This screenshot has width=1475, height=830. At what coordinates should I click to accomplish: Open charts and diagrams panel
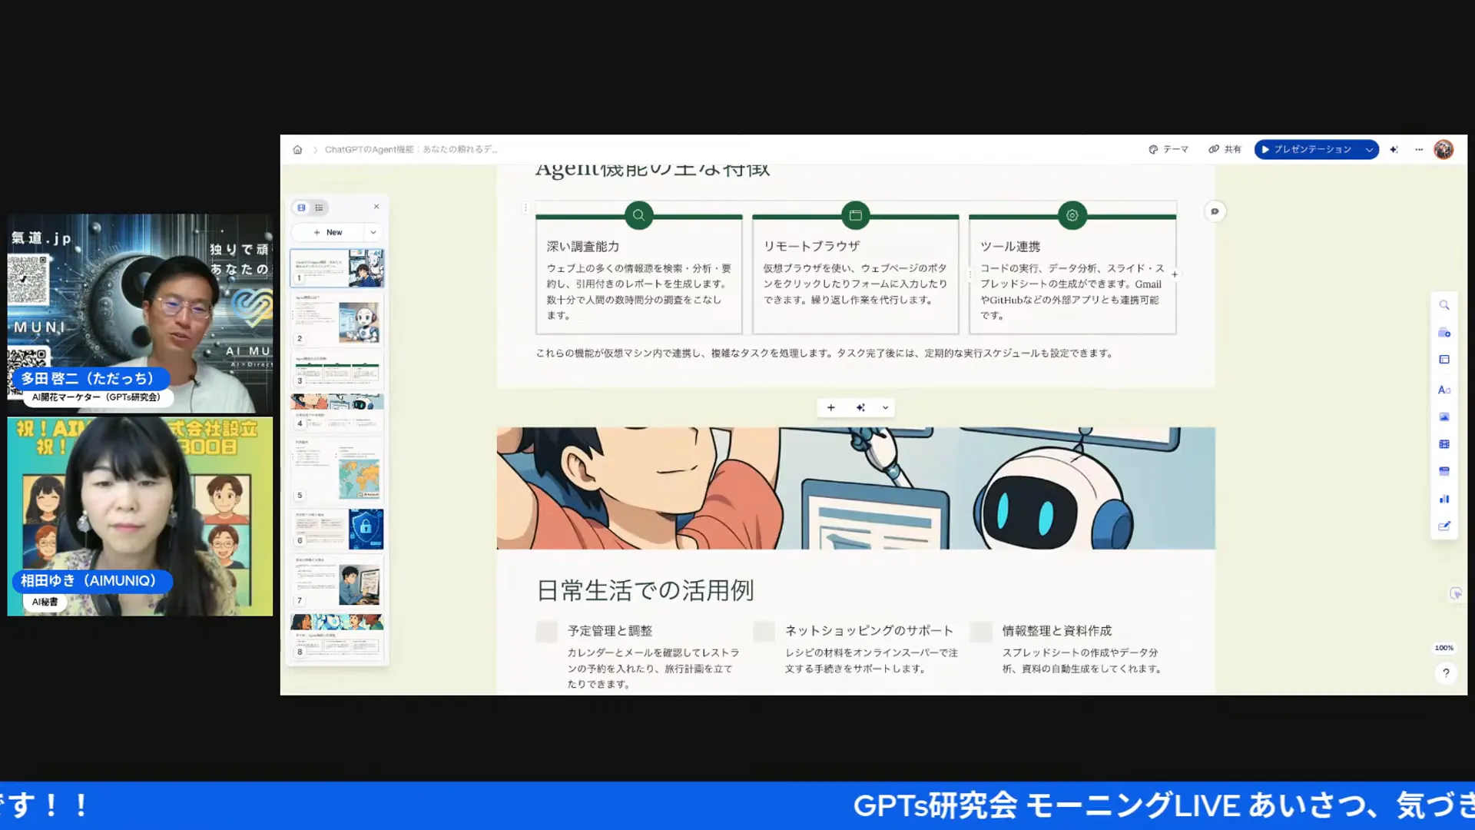coord(1444,499)
